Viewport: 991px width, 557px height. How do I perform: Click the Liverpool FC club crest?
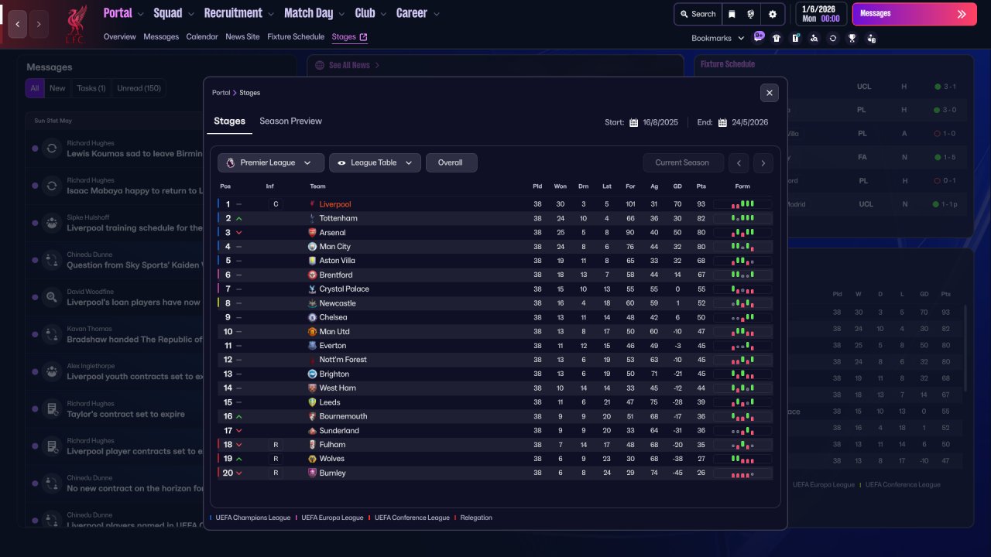pos(75,24)
